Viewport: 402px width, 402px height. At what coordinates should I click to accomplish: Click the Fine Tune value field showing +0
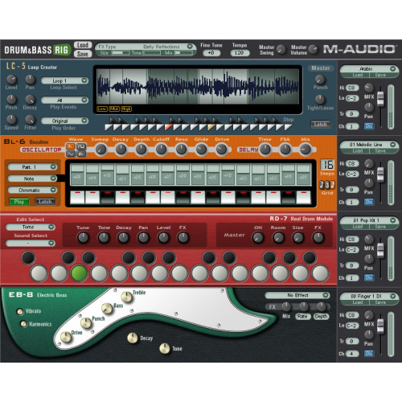tap(211, 53)
